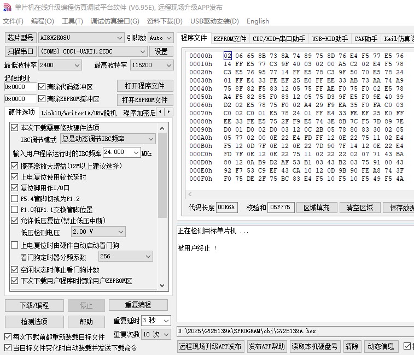Screen dimensions: 414x355
Task: Click the 下载/编程 button
Action: 34,305
